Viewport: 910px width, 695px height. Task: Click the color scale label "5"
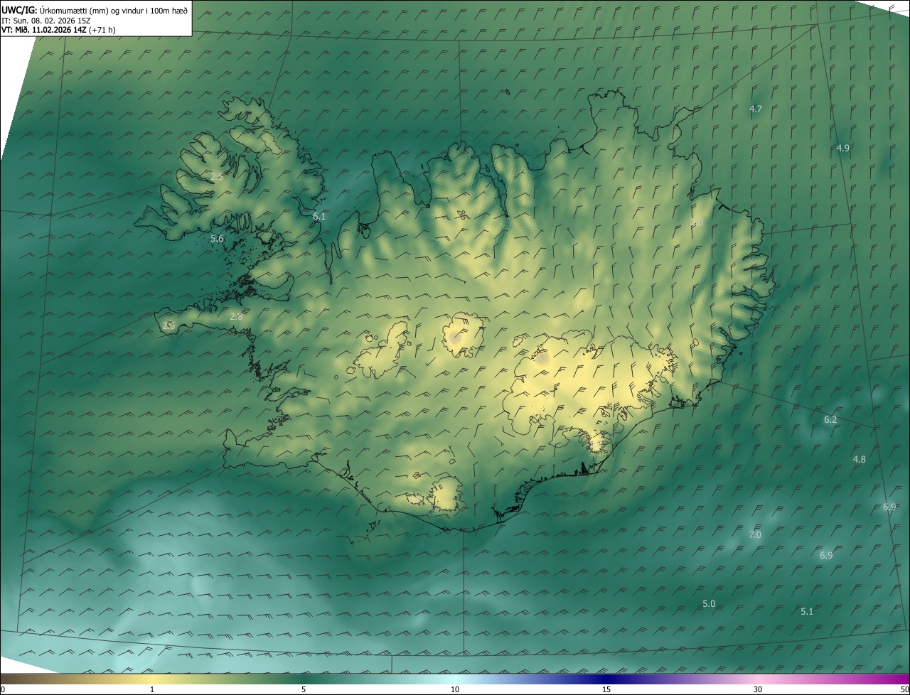point(304,689)
